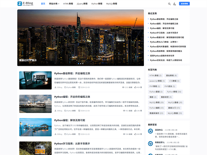Click thumbs-up like icon showing 444
The width and height of the screenshot is (207, 155).
(135, 134)
